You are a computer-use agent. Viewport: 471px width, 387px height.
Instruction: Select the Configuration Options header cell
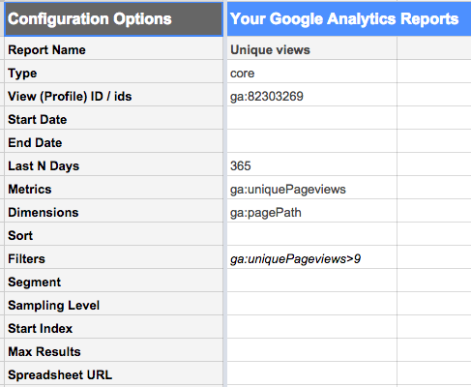tap(114, 19)
